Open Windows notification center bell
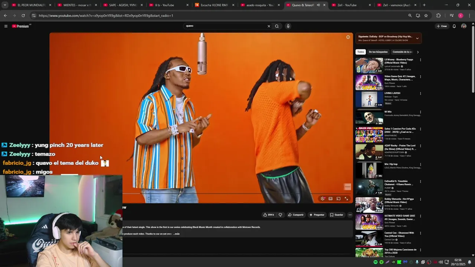The height and width of the screenshot is (267, 475). tap(469, 262)
